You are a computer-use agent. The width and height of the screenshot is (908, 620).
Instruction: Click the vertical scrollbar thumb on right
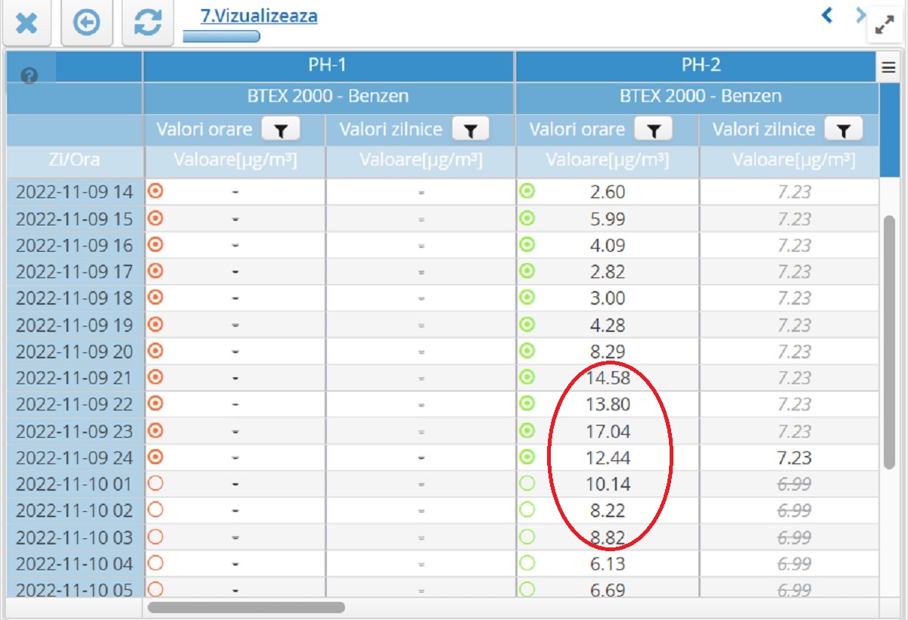tap(890, 340)
